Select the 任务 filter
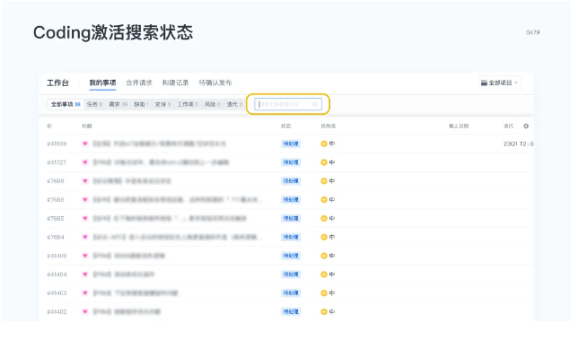 [94, 104]
